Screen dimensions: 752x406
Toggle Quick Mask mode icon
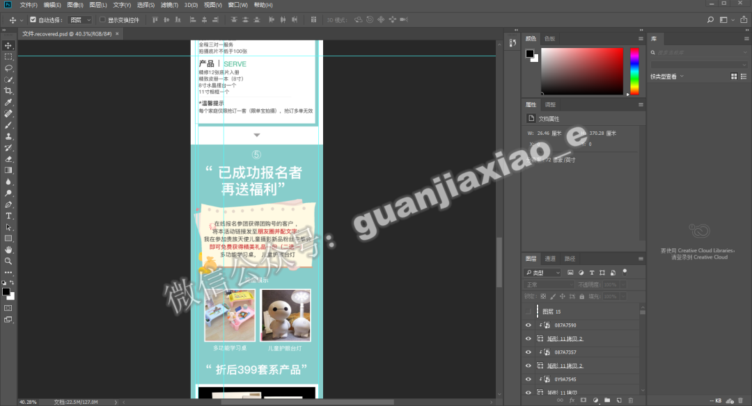(8, 308)
